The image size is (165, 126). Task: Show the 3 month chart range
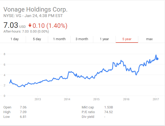pyautogui.click(x=82, y=39)
